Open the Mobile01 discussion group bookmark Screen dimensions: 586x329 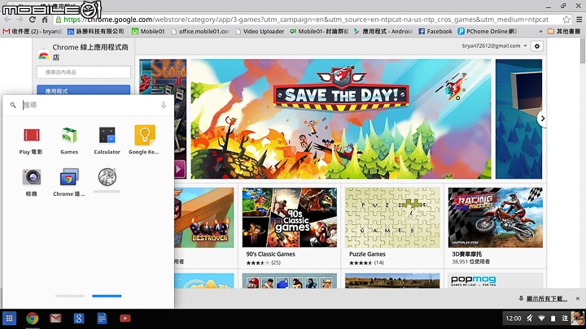pos(319,32)
